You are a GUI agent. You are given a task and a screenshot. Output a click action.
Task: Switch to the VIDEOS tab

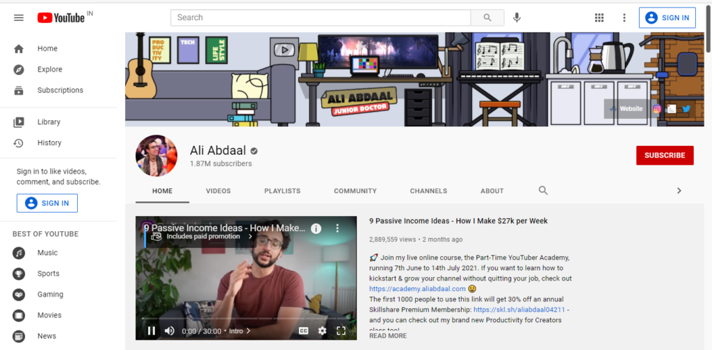[x=218, y=191]
